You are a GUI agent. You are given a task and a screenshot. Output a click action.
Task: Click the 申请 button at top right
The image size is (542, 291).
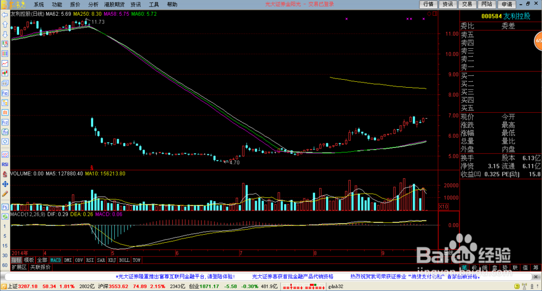pos(507,4)
